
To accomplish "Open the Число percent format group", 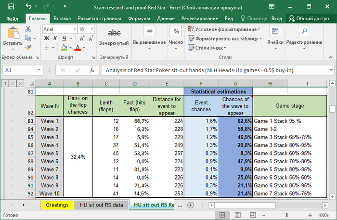I will [176, 39].
